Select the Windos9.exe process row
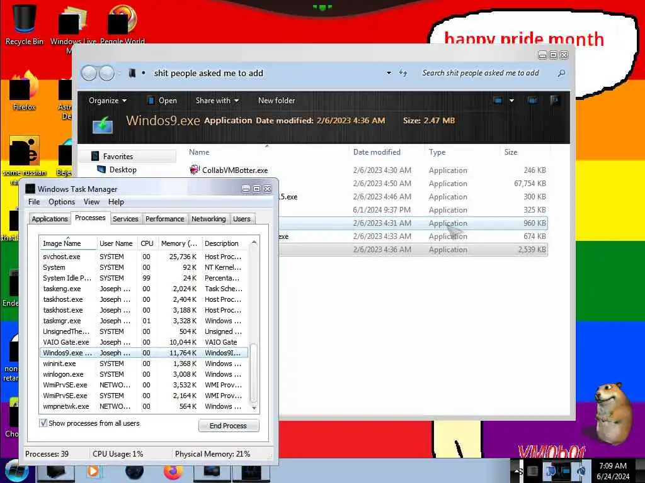The image size is (645, 483). tap(144, 353)
